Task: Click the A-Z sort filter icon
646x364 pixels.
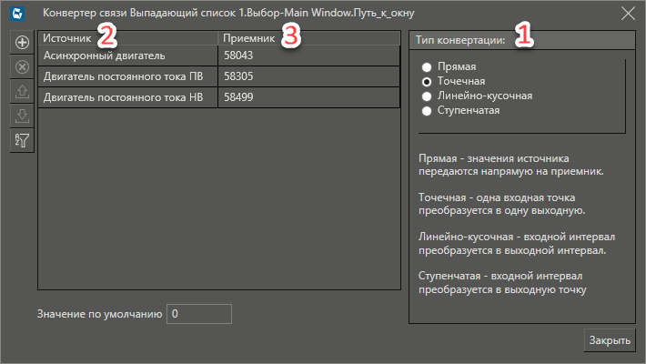Action: click(23, 141)
